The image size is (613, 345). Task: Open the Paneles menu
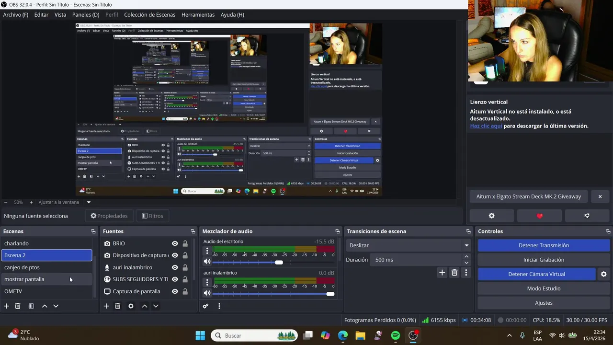click(86, 15)
